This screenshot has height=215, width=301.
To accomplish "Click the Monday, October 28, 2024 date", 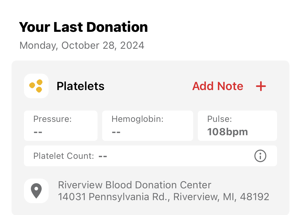I will [82, 45].
